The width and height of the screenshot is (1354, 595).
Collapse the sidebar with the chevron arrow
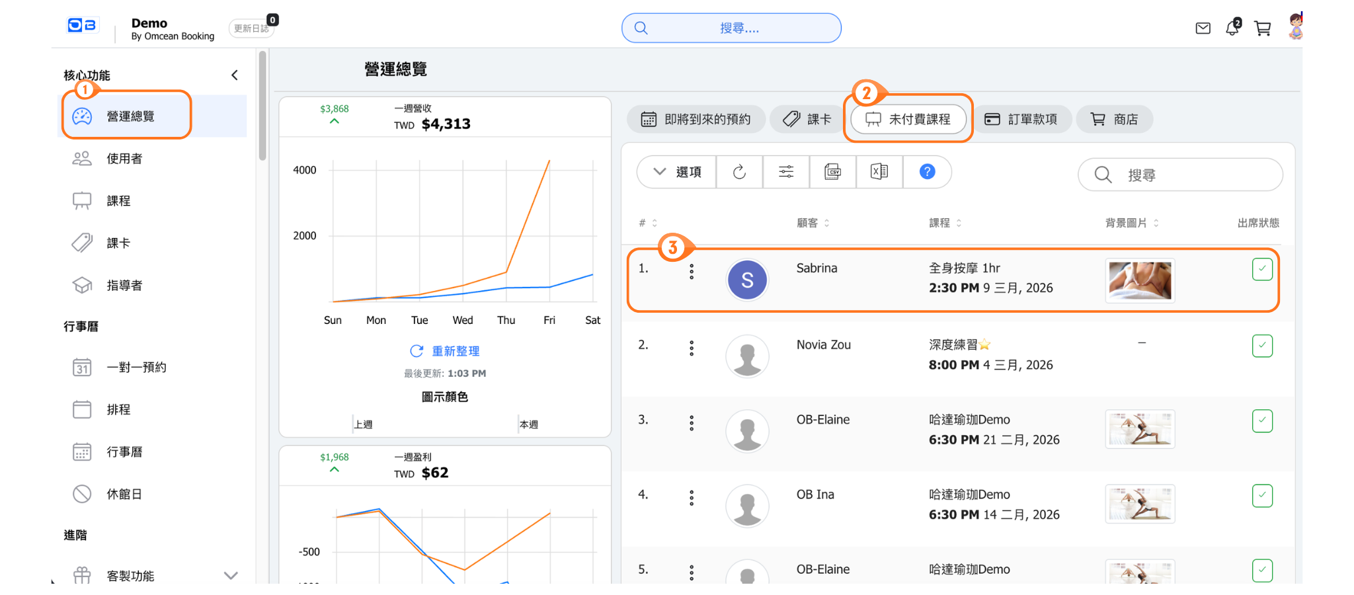(x=235, y=75)
